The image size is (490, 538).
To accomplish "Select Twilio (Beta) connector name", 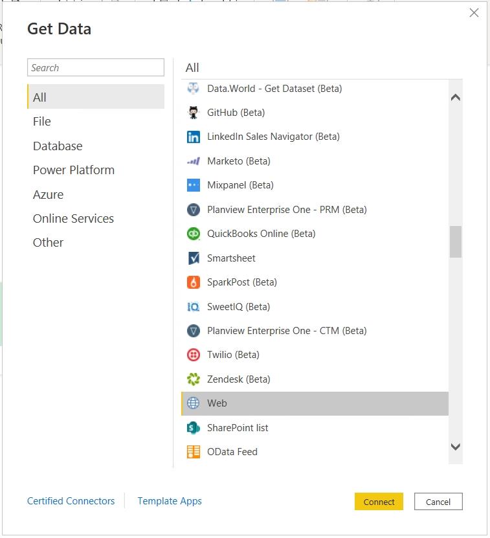I will tap(233, 355).
